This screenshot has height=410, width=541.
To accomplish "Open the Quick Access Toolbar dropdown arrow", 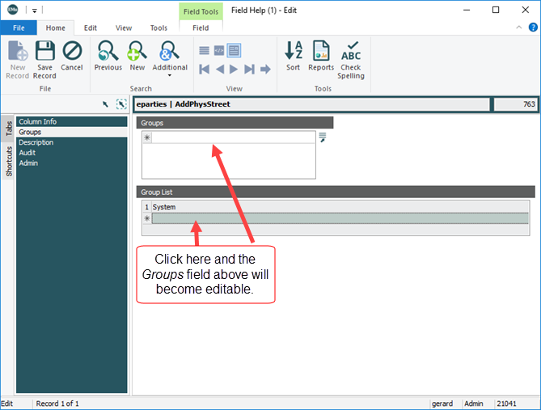I will point(35,11).
